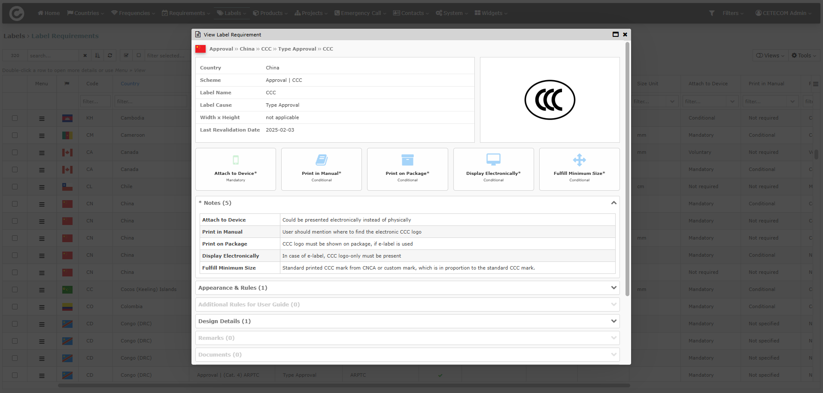Click the China flag icon in the dialog breadcrumb
The height and width of the screenshot is (393, 823).
coord(200,49)
